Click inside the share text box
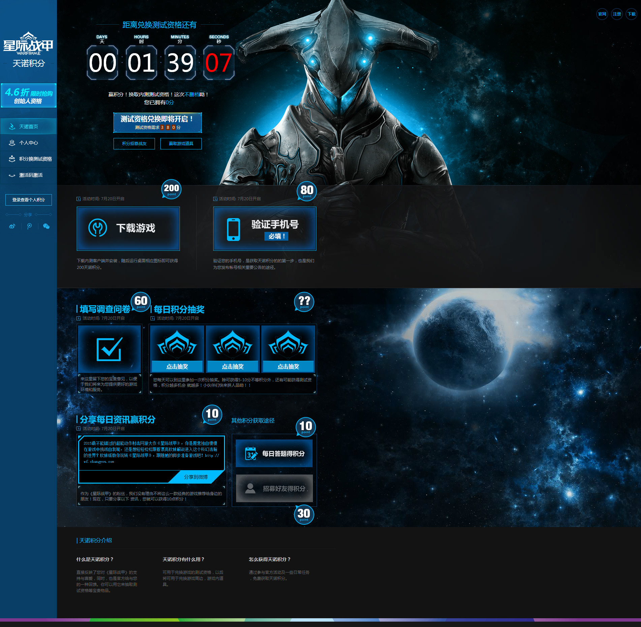641x627 pixels. coord(152,453)
